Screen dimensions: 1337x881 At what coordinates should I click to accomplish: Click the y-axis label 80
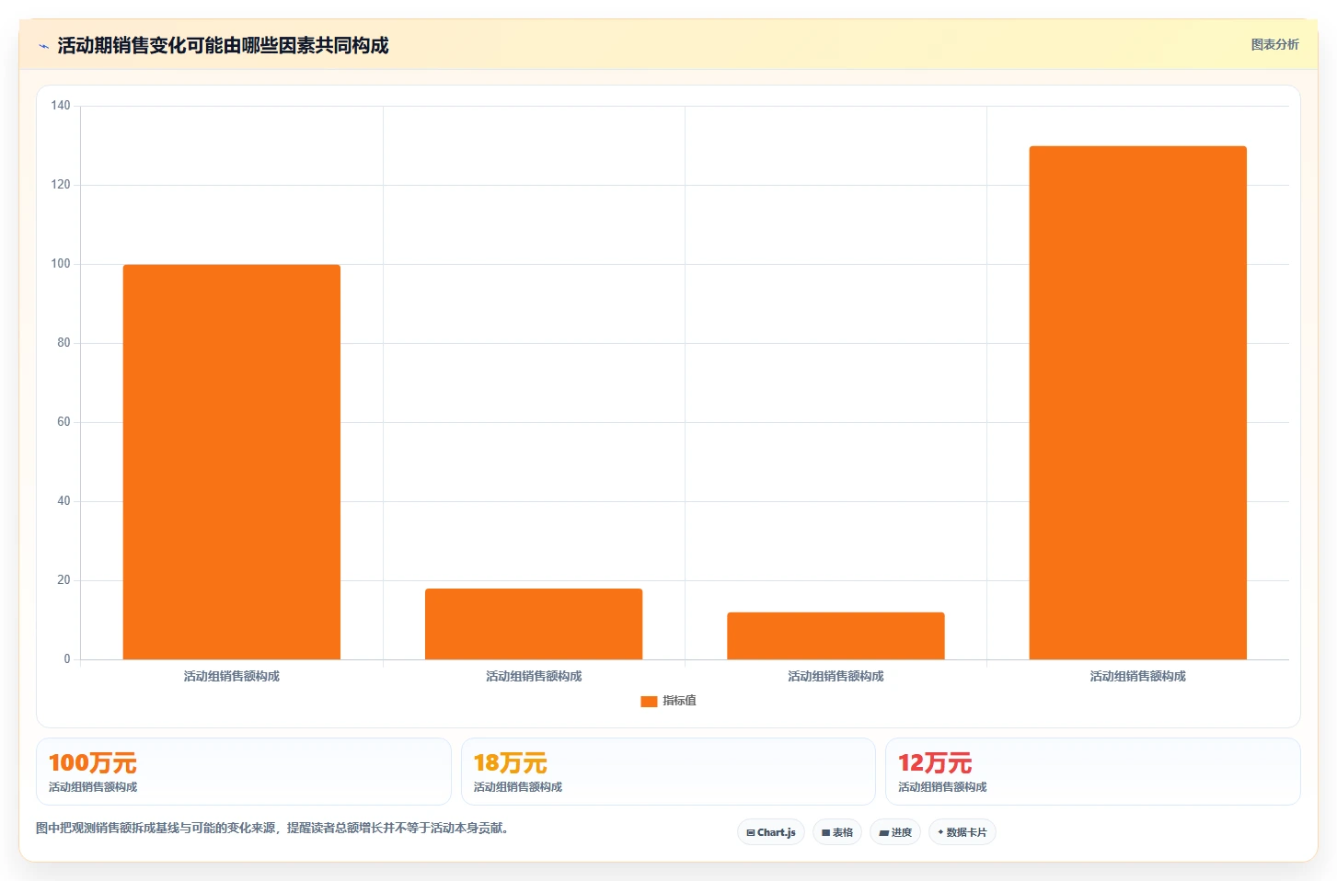click(x=63, y=343)
